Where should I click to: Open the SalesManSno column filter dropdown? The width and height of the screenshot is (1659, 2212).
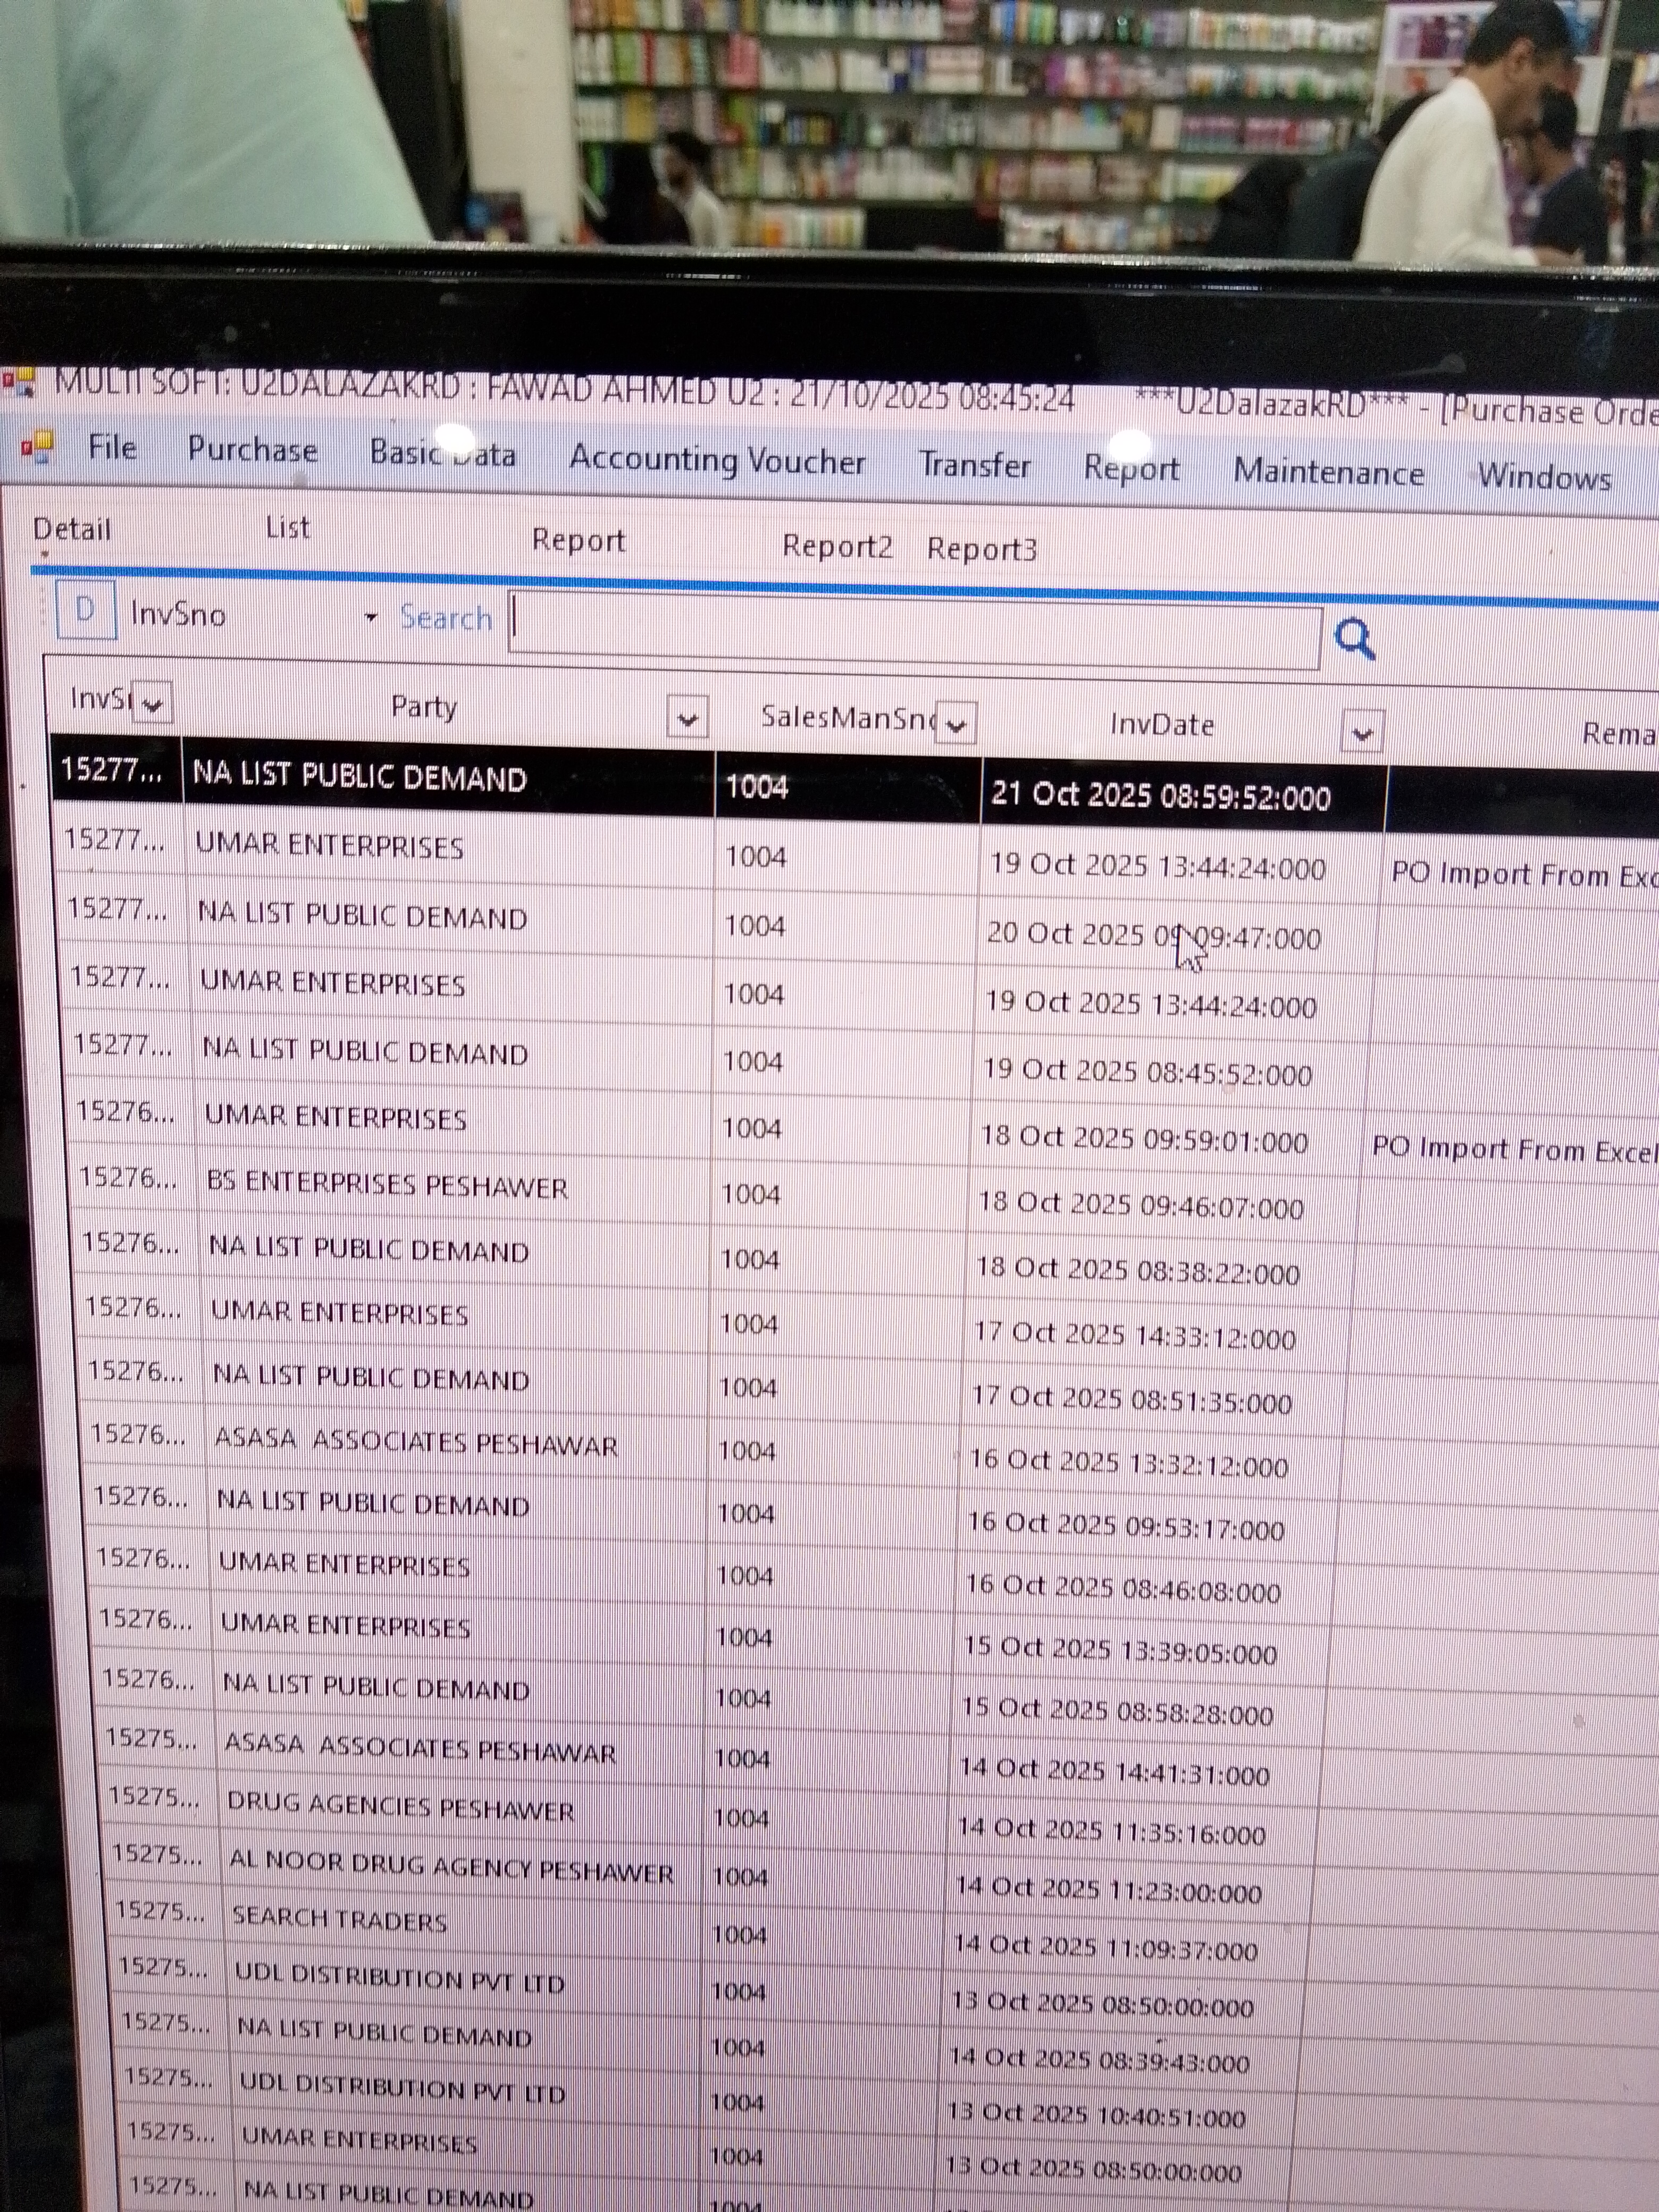click(956, 724)
